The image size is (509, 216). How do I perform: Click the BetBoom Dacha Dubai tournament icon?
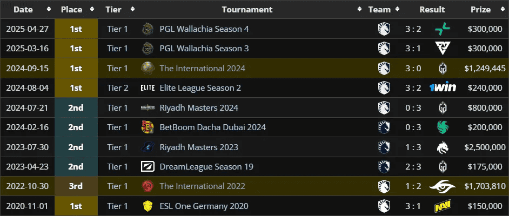tap(148, 127)
